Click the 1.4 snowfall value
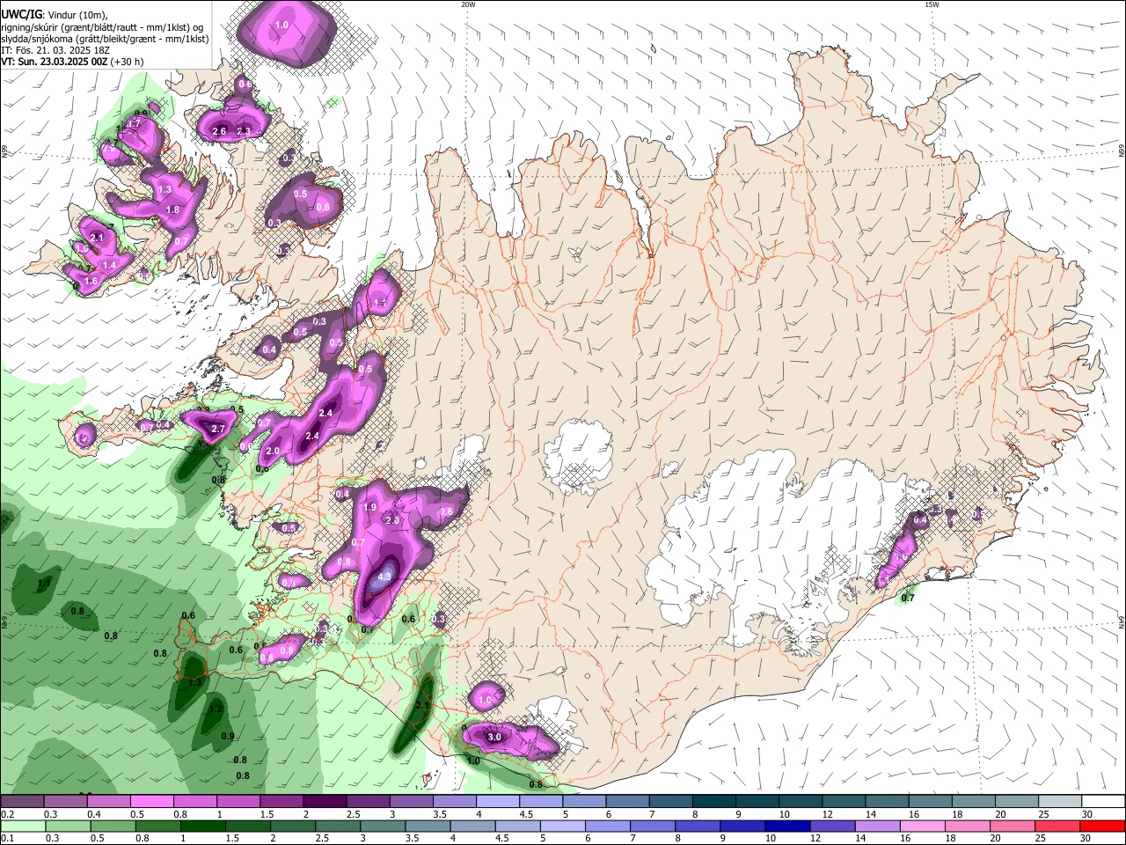This screenshot has width=1126, height=845. (x=109, y=265)
